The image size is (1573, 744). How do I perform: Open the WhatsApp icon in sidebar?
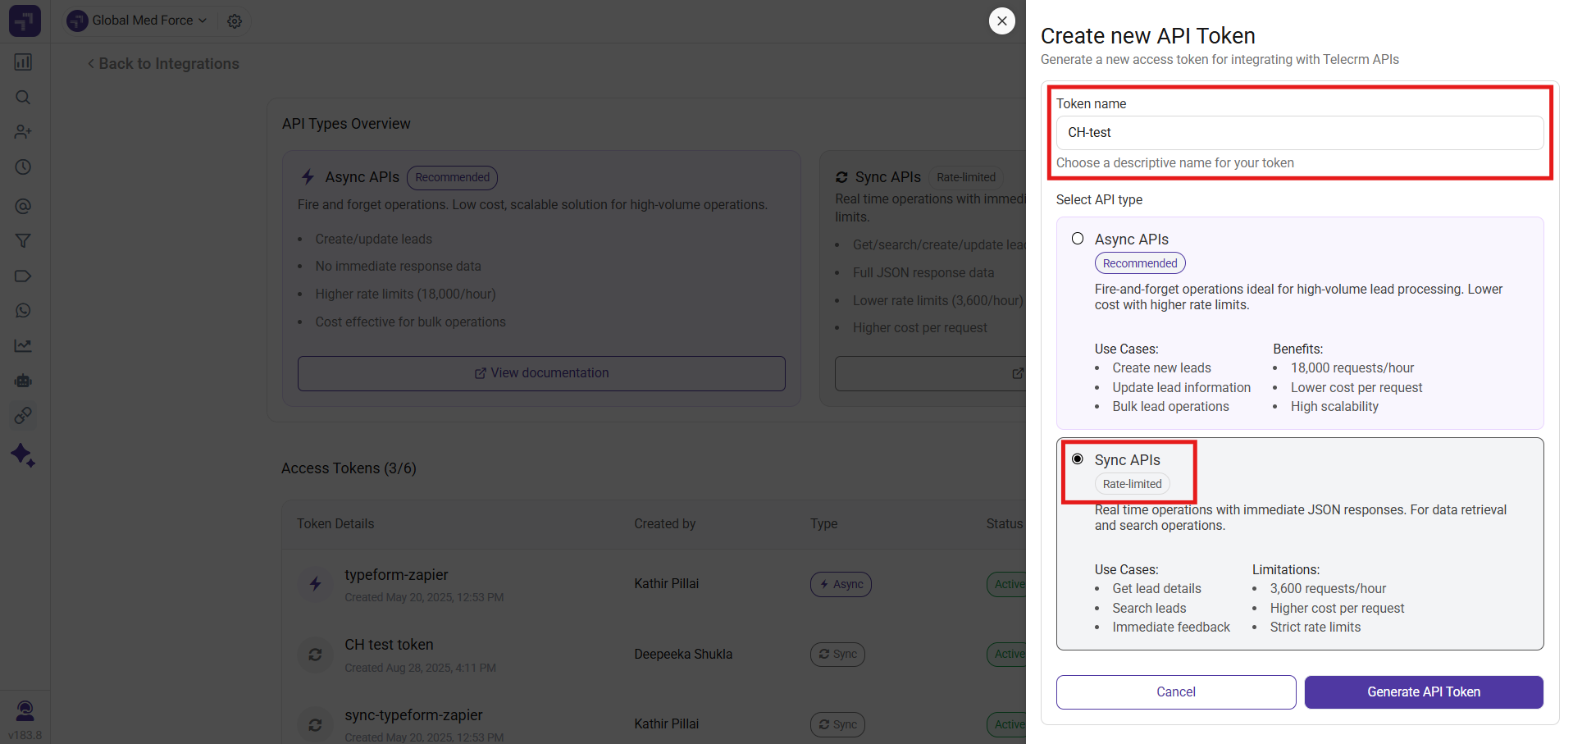point(23,311)
